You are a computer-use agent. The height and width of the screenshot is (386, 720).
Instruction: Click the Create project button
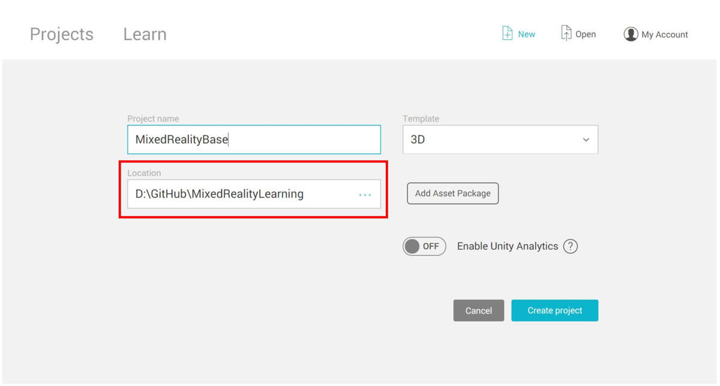(555, 310)
